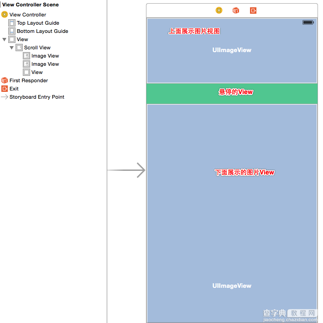
Task: Select the View Controller icon in outline
Action: 4,15
